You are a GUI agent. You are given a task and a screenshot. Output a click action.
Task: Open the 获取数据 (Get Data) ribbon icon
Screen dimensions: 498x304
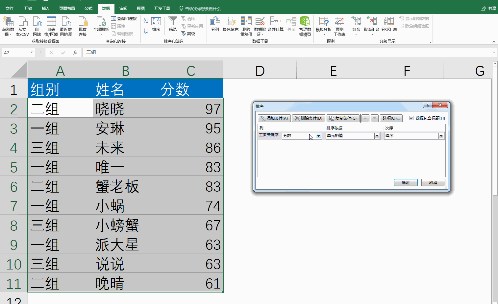coord(8,26)
